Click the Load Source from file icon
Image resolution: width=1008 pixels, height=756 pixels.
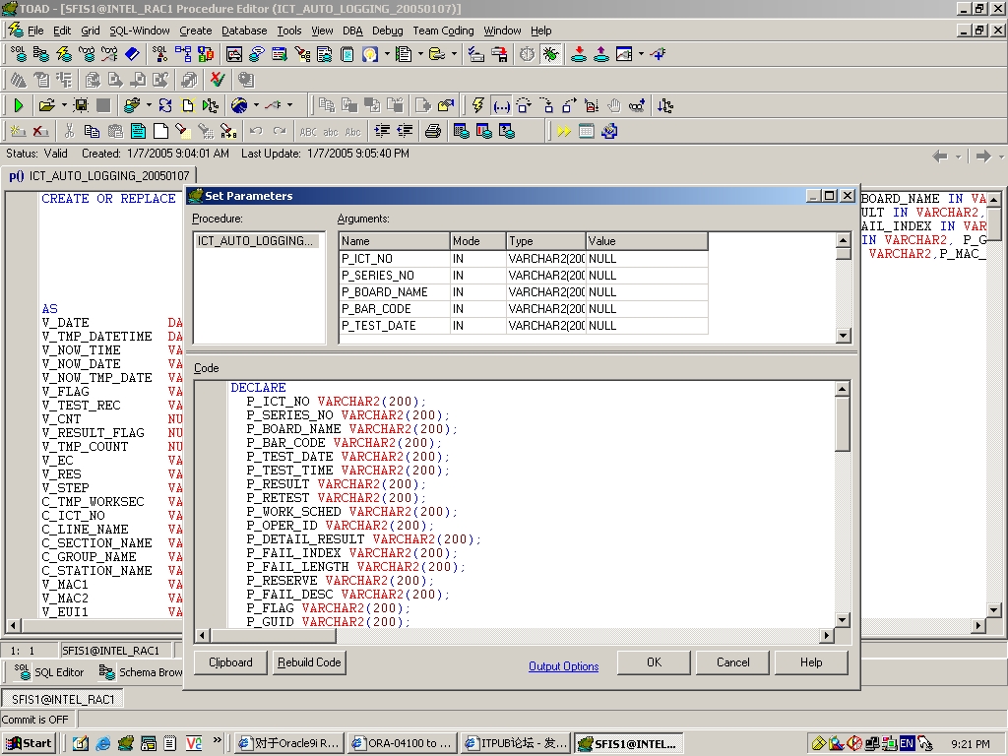[46, 105]
